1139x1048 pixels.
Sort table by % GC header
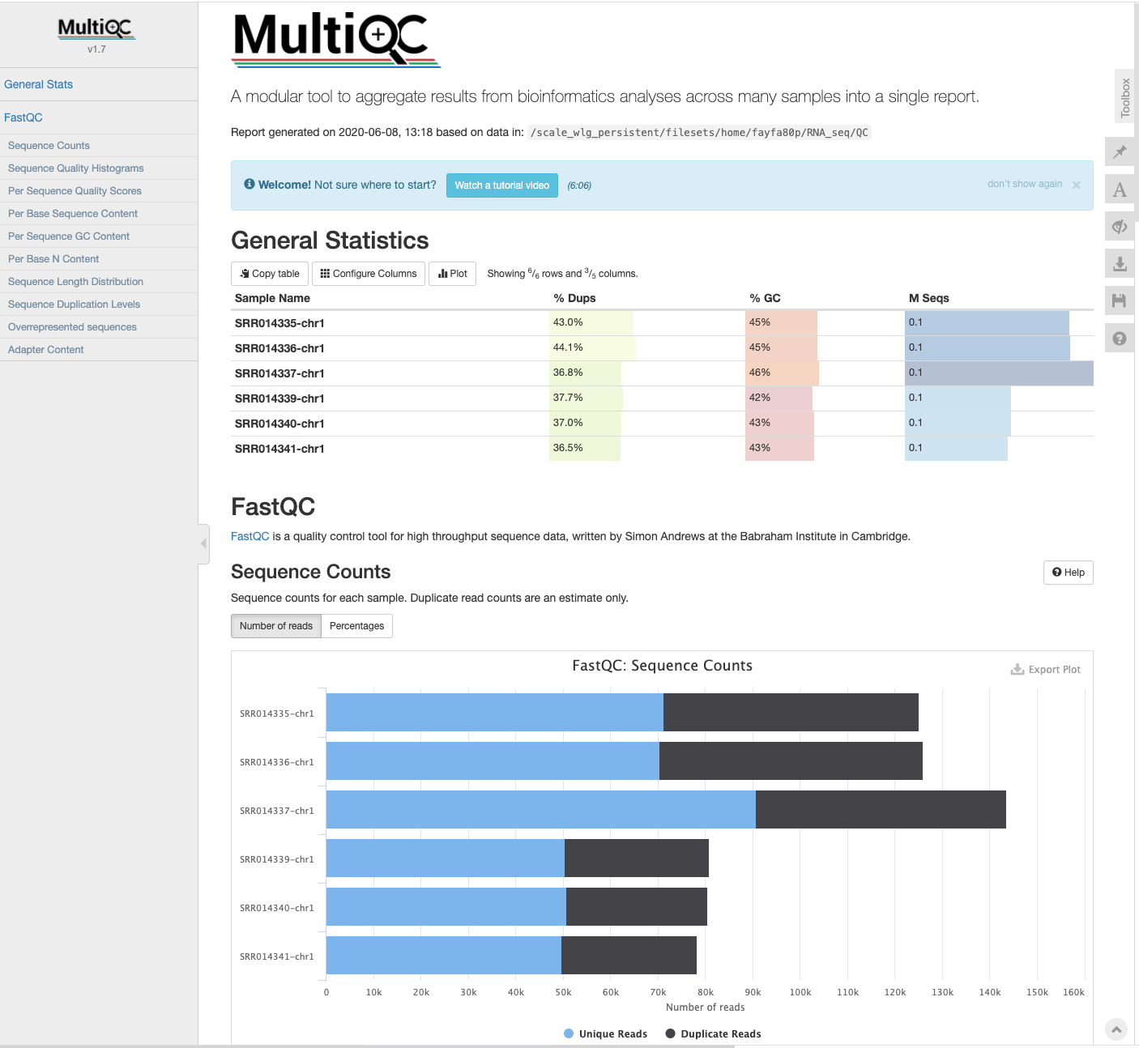(x=765, y=298)
